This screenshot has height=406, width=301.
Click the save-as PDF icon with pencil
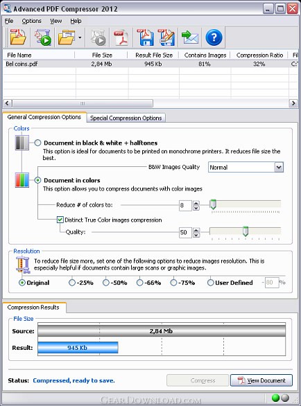(166, 37)
